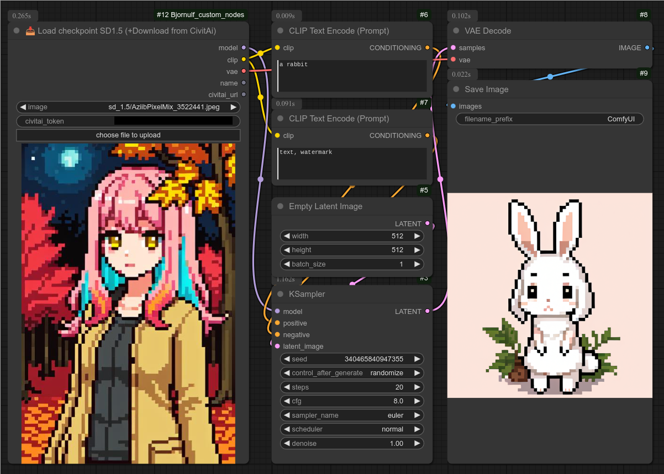Open the sampler_name euler dropdown

352,416
